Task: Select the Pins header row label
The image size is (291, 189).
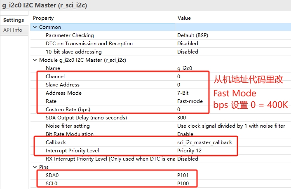Action: (44, 167)
